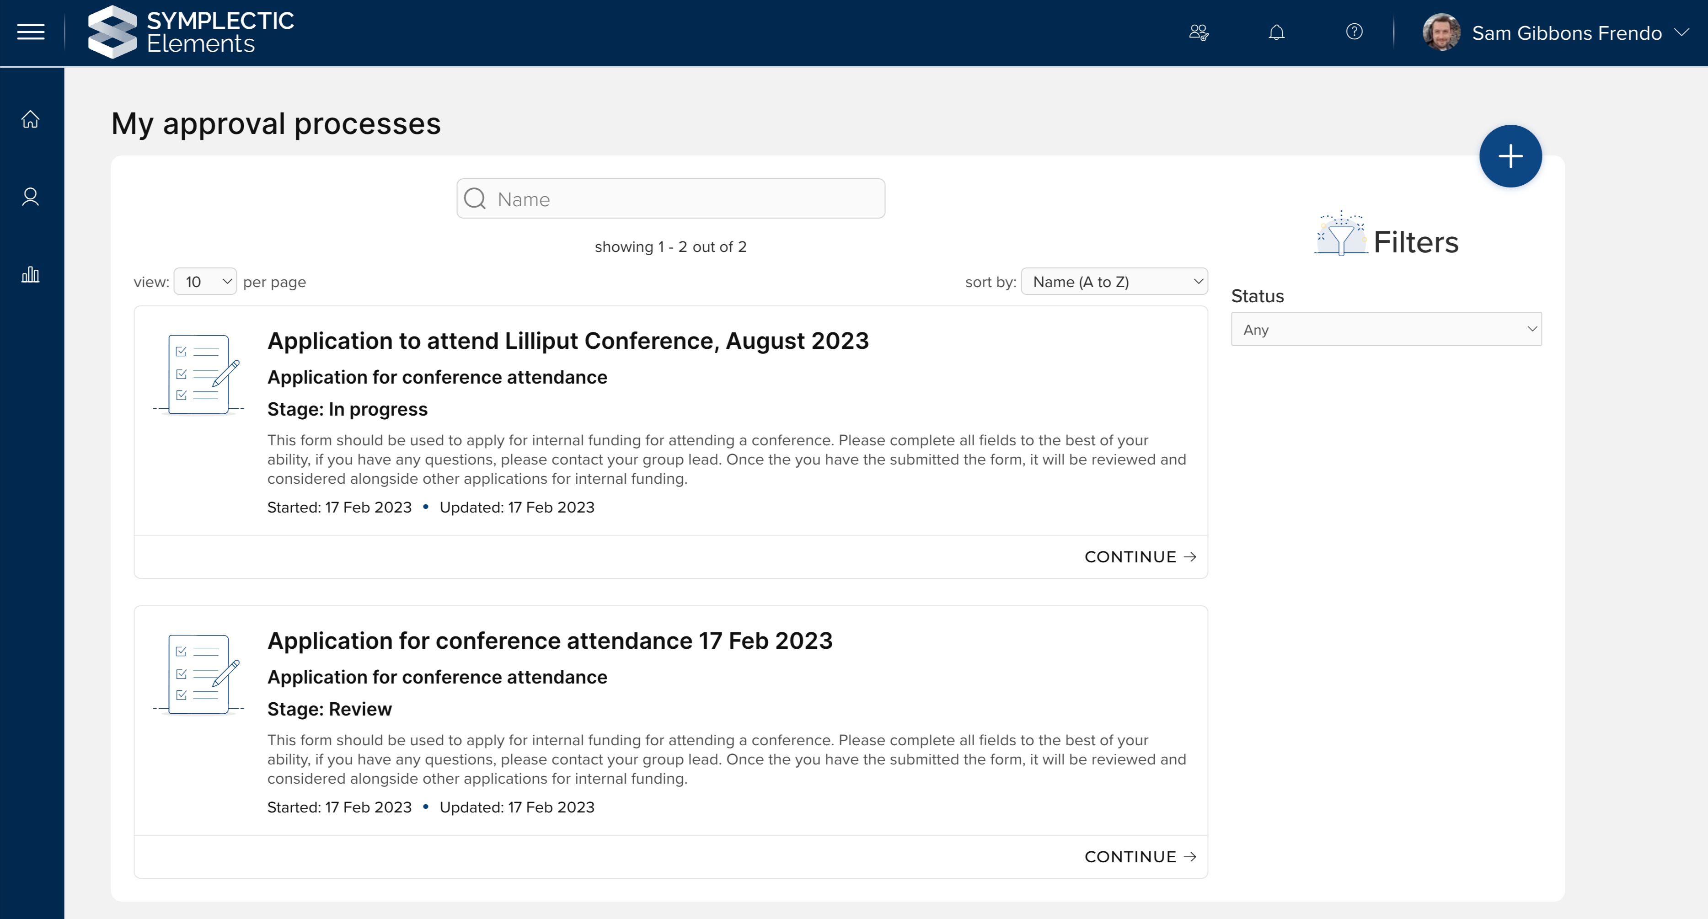Start a new approval process with plus button
1708x919 pixels.
click(1510, 156)
